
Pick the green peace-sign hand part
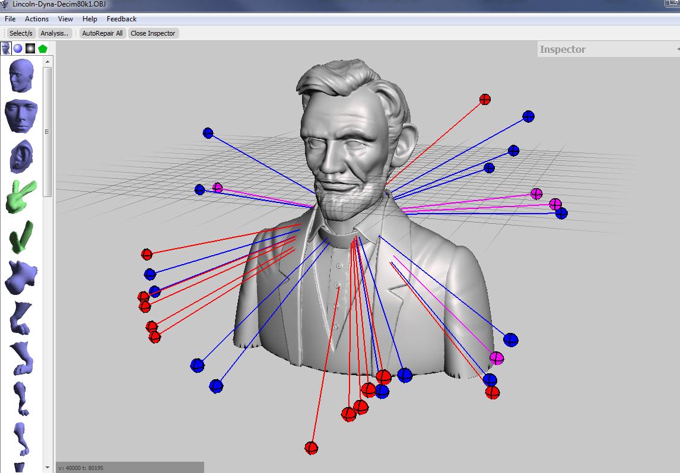tap(21, 196)
